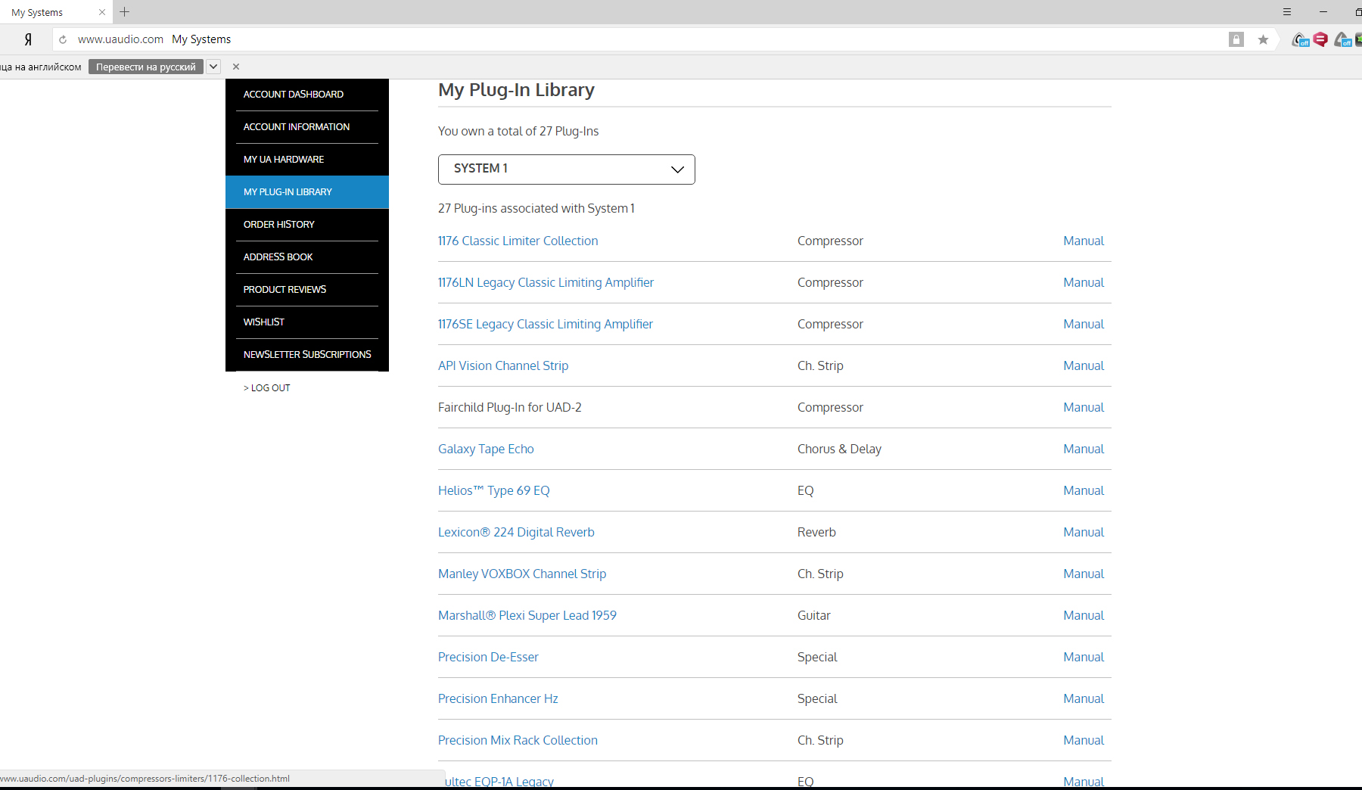The height and width of the screenshot is (790, 1362).
Task: Open Manual for Precision De-Esser
Action: pyautogui.click(x=1084, y=657)
